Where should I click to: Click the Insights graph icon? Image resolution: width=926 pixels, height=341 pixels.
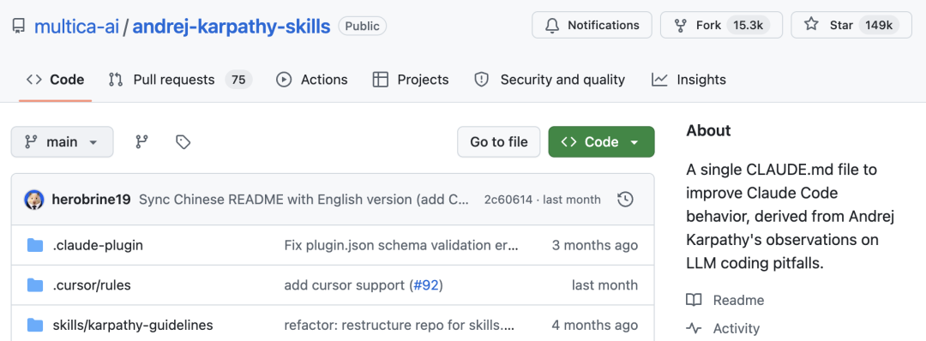[x=659, y=80]
